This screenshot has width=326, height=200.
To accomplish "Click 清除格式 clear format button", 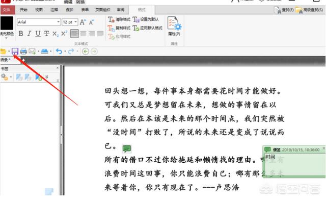I will tap(119, 19).
